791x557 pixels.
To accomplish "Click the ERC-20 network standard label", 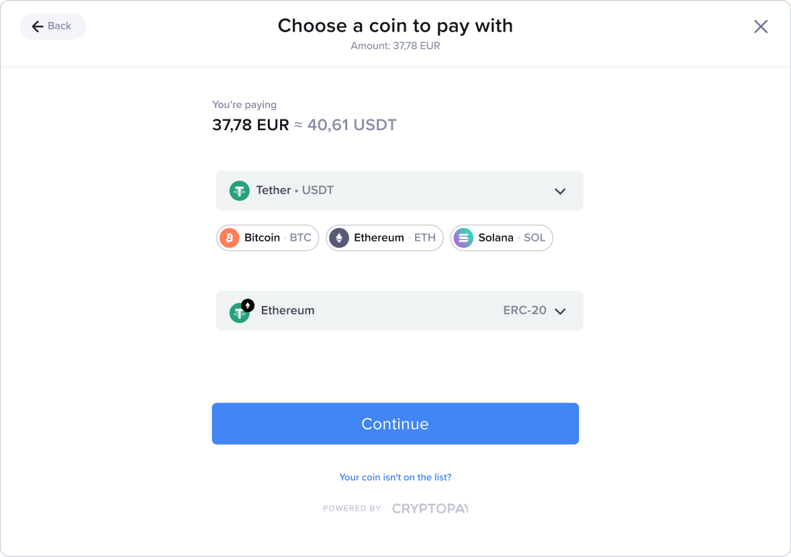I will click(x=524, y=311).
